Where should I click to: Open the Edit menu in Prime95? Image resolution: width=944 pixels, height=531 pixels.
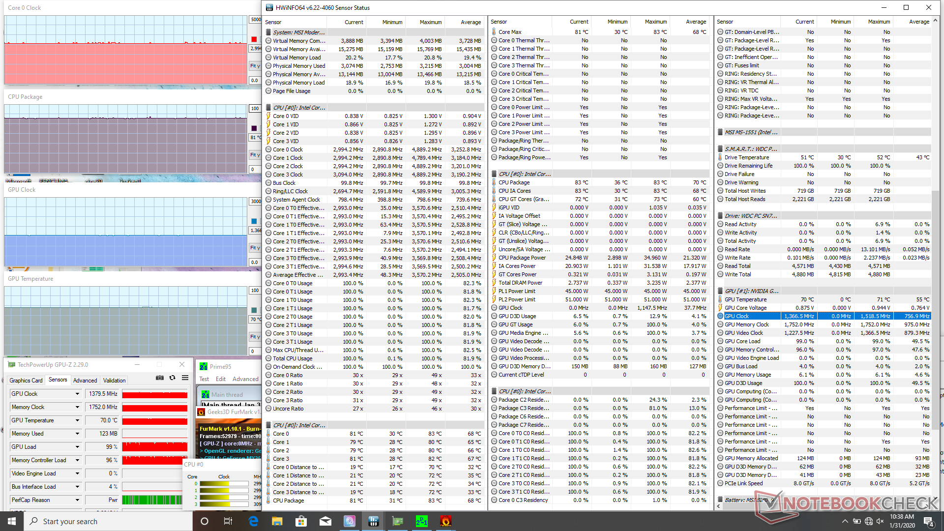(221, 379)
